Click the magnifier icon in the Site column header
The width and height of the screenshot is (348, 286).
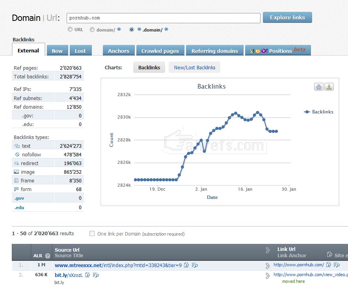(329, 254)
